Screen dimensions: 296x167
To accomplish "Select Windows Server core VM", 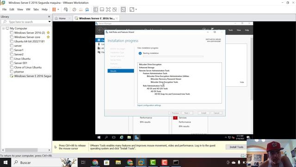I will tap(27, 37).
